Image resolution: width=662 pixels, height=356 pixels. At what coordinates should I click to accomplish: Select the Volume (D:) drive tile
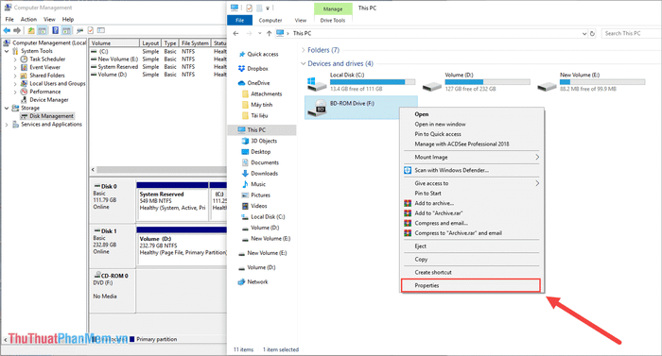coord(476,82)
